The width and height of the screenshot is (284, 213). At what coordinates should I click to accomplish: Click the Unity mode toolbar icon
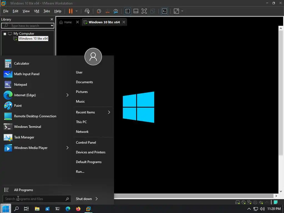[x=153, y=11]
